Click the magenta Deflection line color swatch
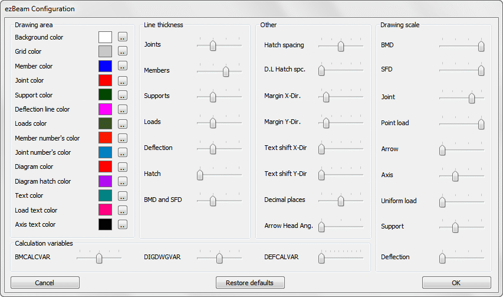 pyautogui.click(x=105, y=109)
